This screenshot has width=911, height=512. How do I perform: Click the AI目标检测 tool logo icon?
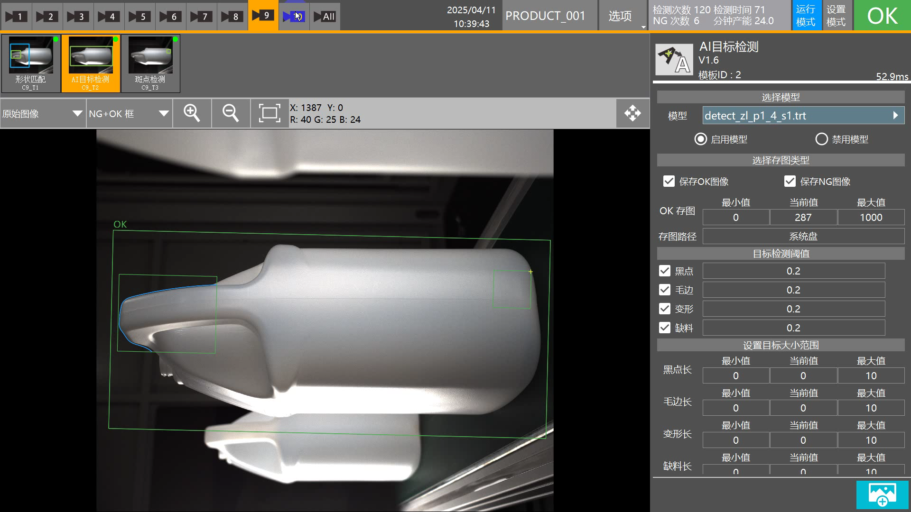[674, 60]
